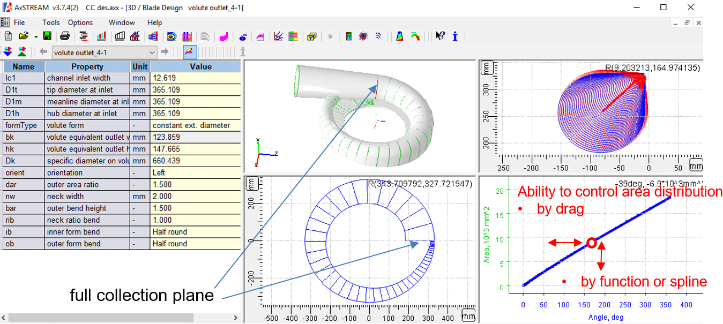723x324 pixels.
Task: Click the green upward arrow navigation icon
Action: click(21, 52)
